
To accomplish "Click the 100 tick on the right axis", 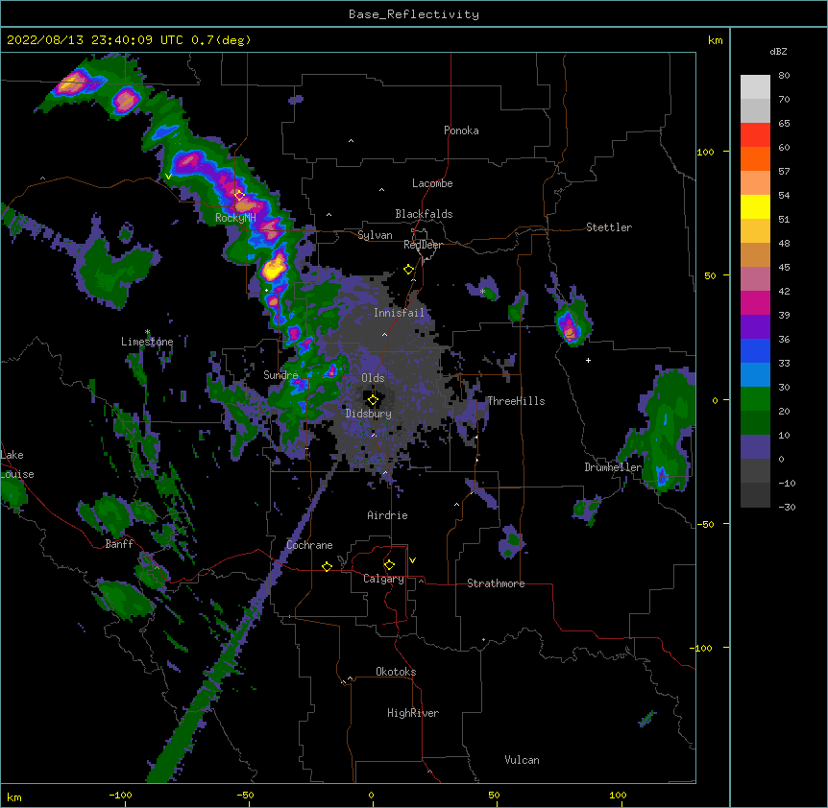I will click(x=705, y=152).
